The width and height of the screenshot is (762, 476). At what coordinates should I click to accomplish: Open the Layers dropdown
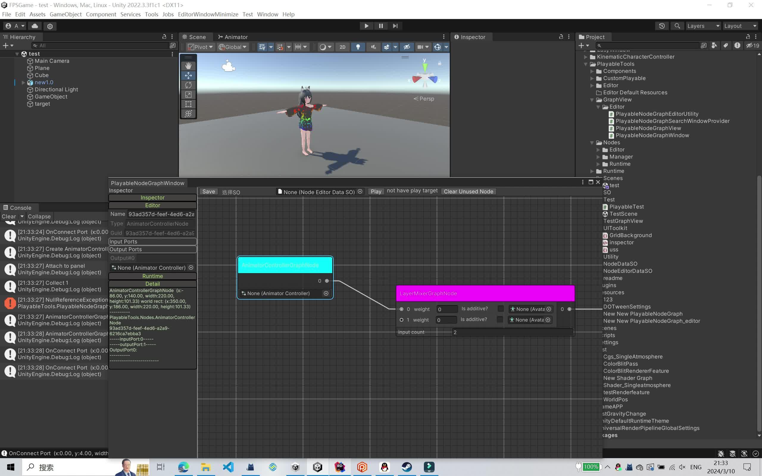[x=702, y=26]
